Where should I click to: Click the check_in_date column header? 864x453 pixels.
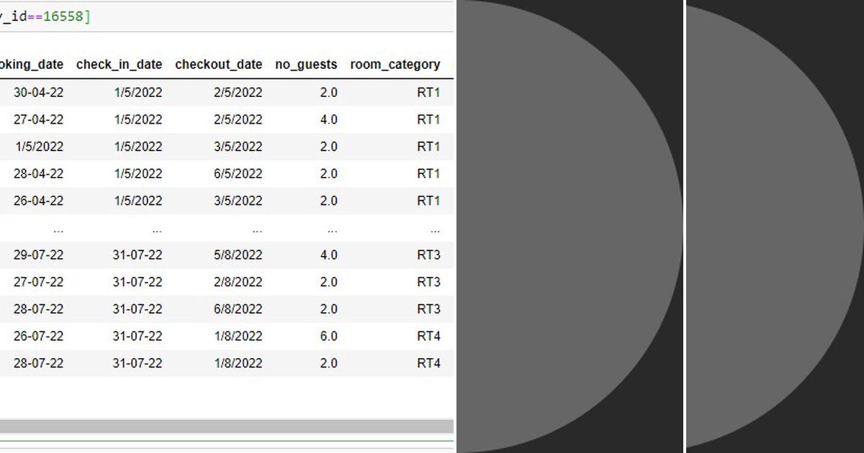[120, 65]
